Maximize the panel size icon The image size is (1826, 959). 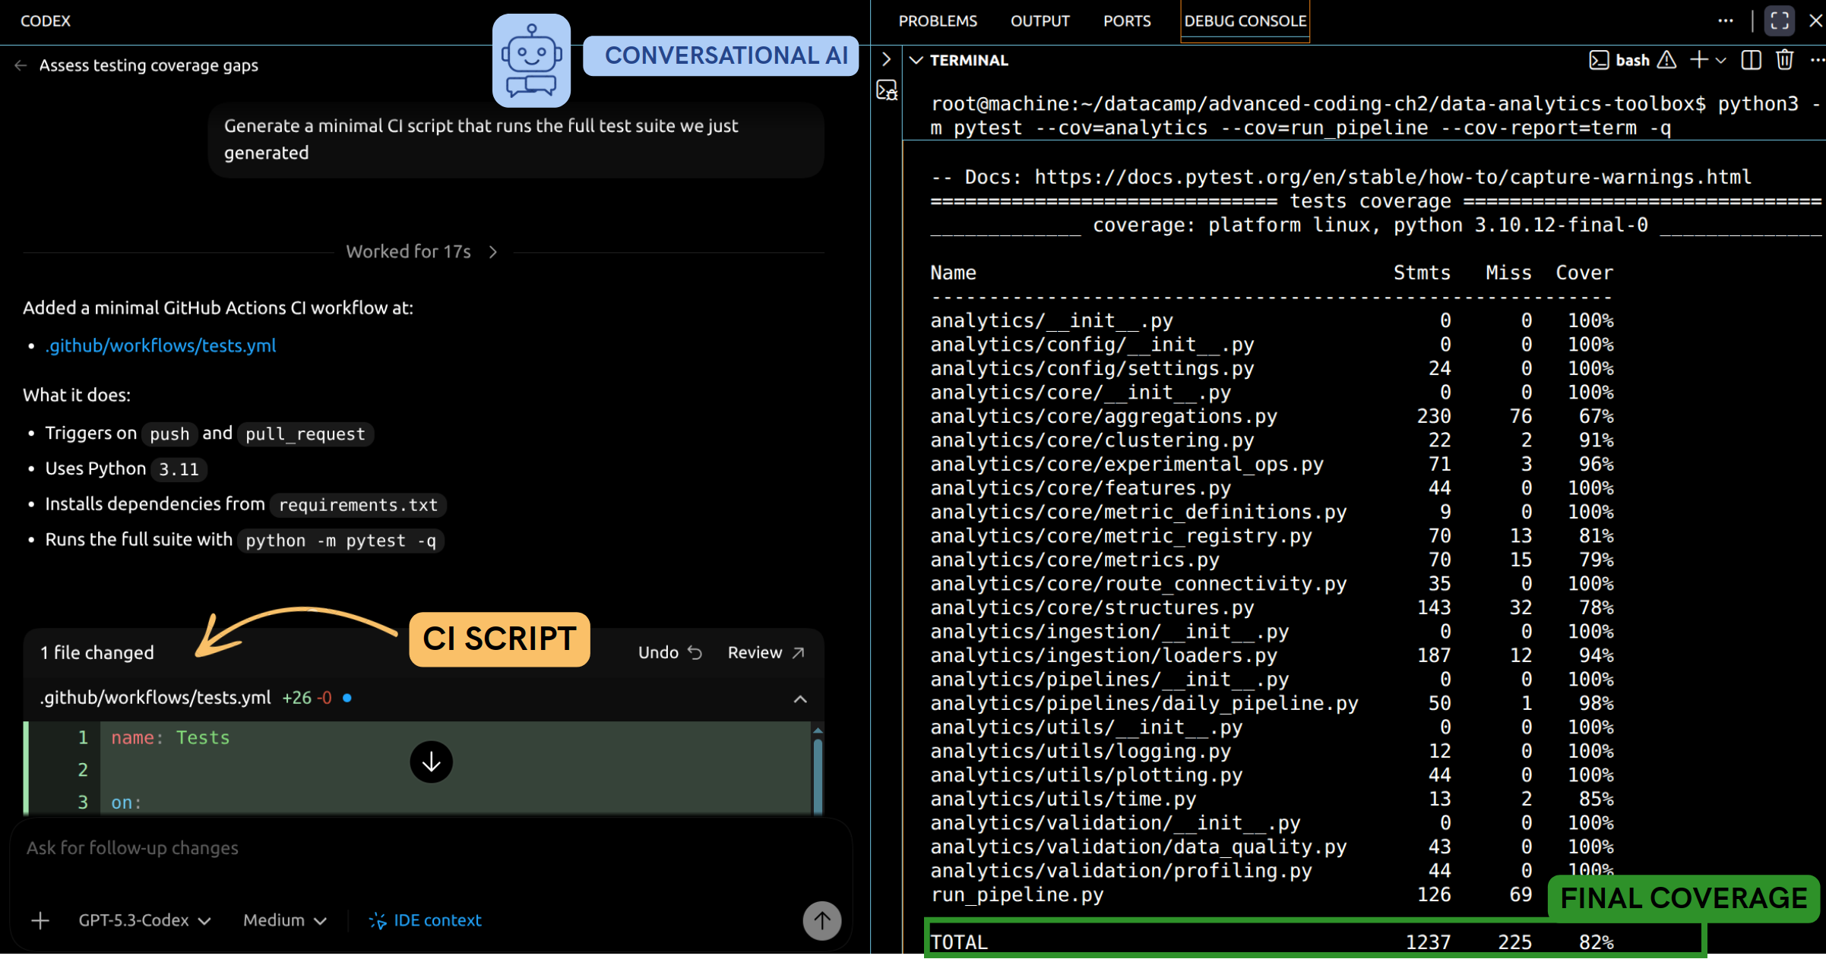click(x=1779, y=21)
